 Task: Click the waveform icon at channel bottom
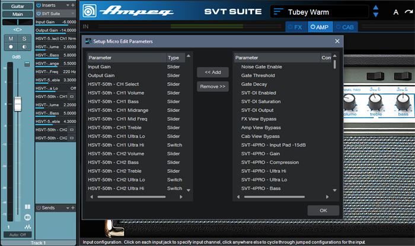coord(27,227)
